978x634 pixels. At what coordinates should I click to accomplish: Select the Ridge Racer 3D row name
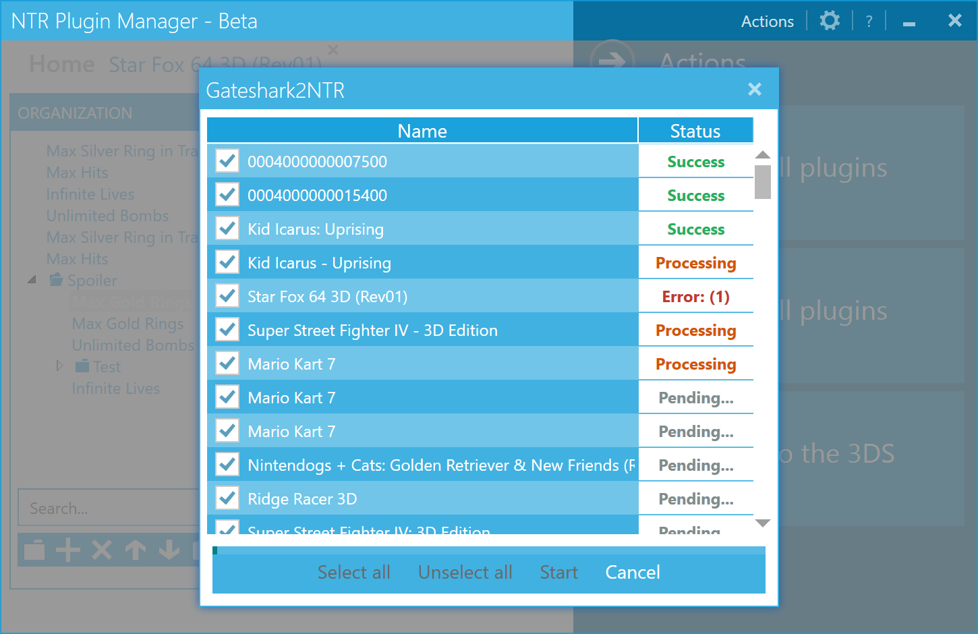302,499
